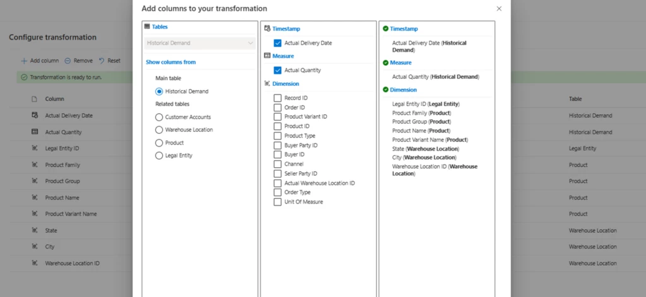This screenshot has width=646, height=297.
Task: Click timestamp icon of Actual Delivery Date row
Action: click(35, 115)
